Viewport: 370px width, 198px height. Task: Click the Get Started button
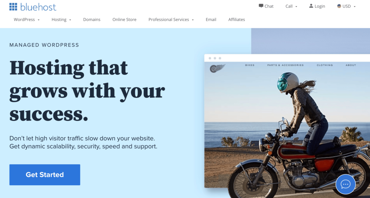[x=45, y=174]
